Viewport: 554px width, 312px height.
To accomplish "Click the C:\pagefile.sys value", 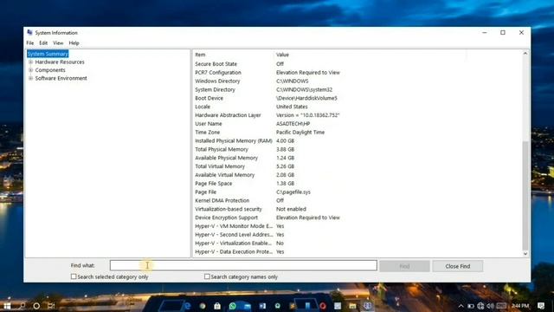I will click(x=293, y=192).
